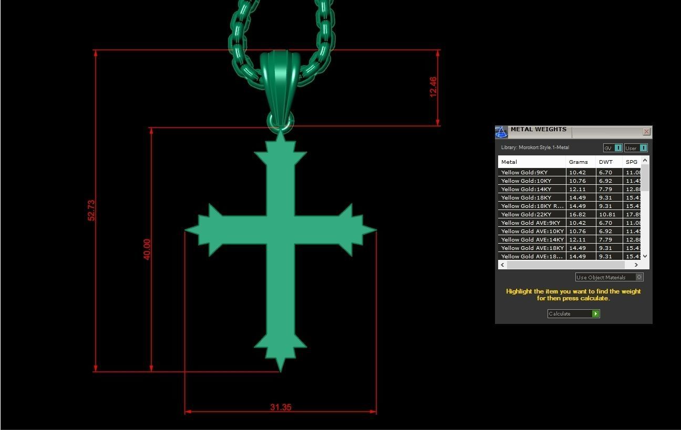Click the 31.35 width dimension
The height and width of the screenshot is (430, 681).
point(281,407)
